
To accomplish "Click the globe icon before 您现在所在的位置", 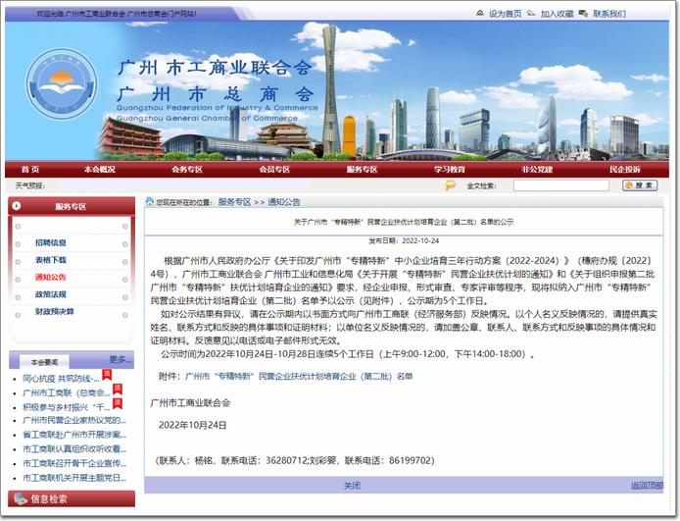I will coord(150,202).
